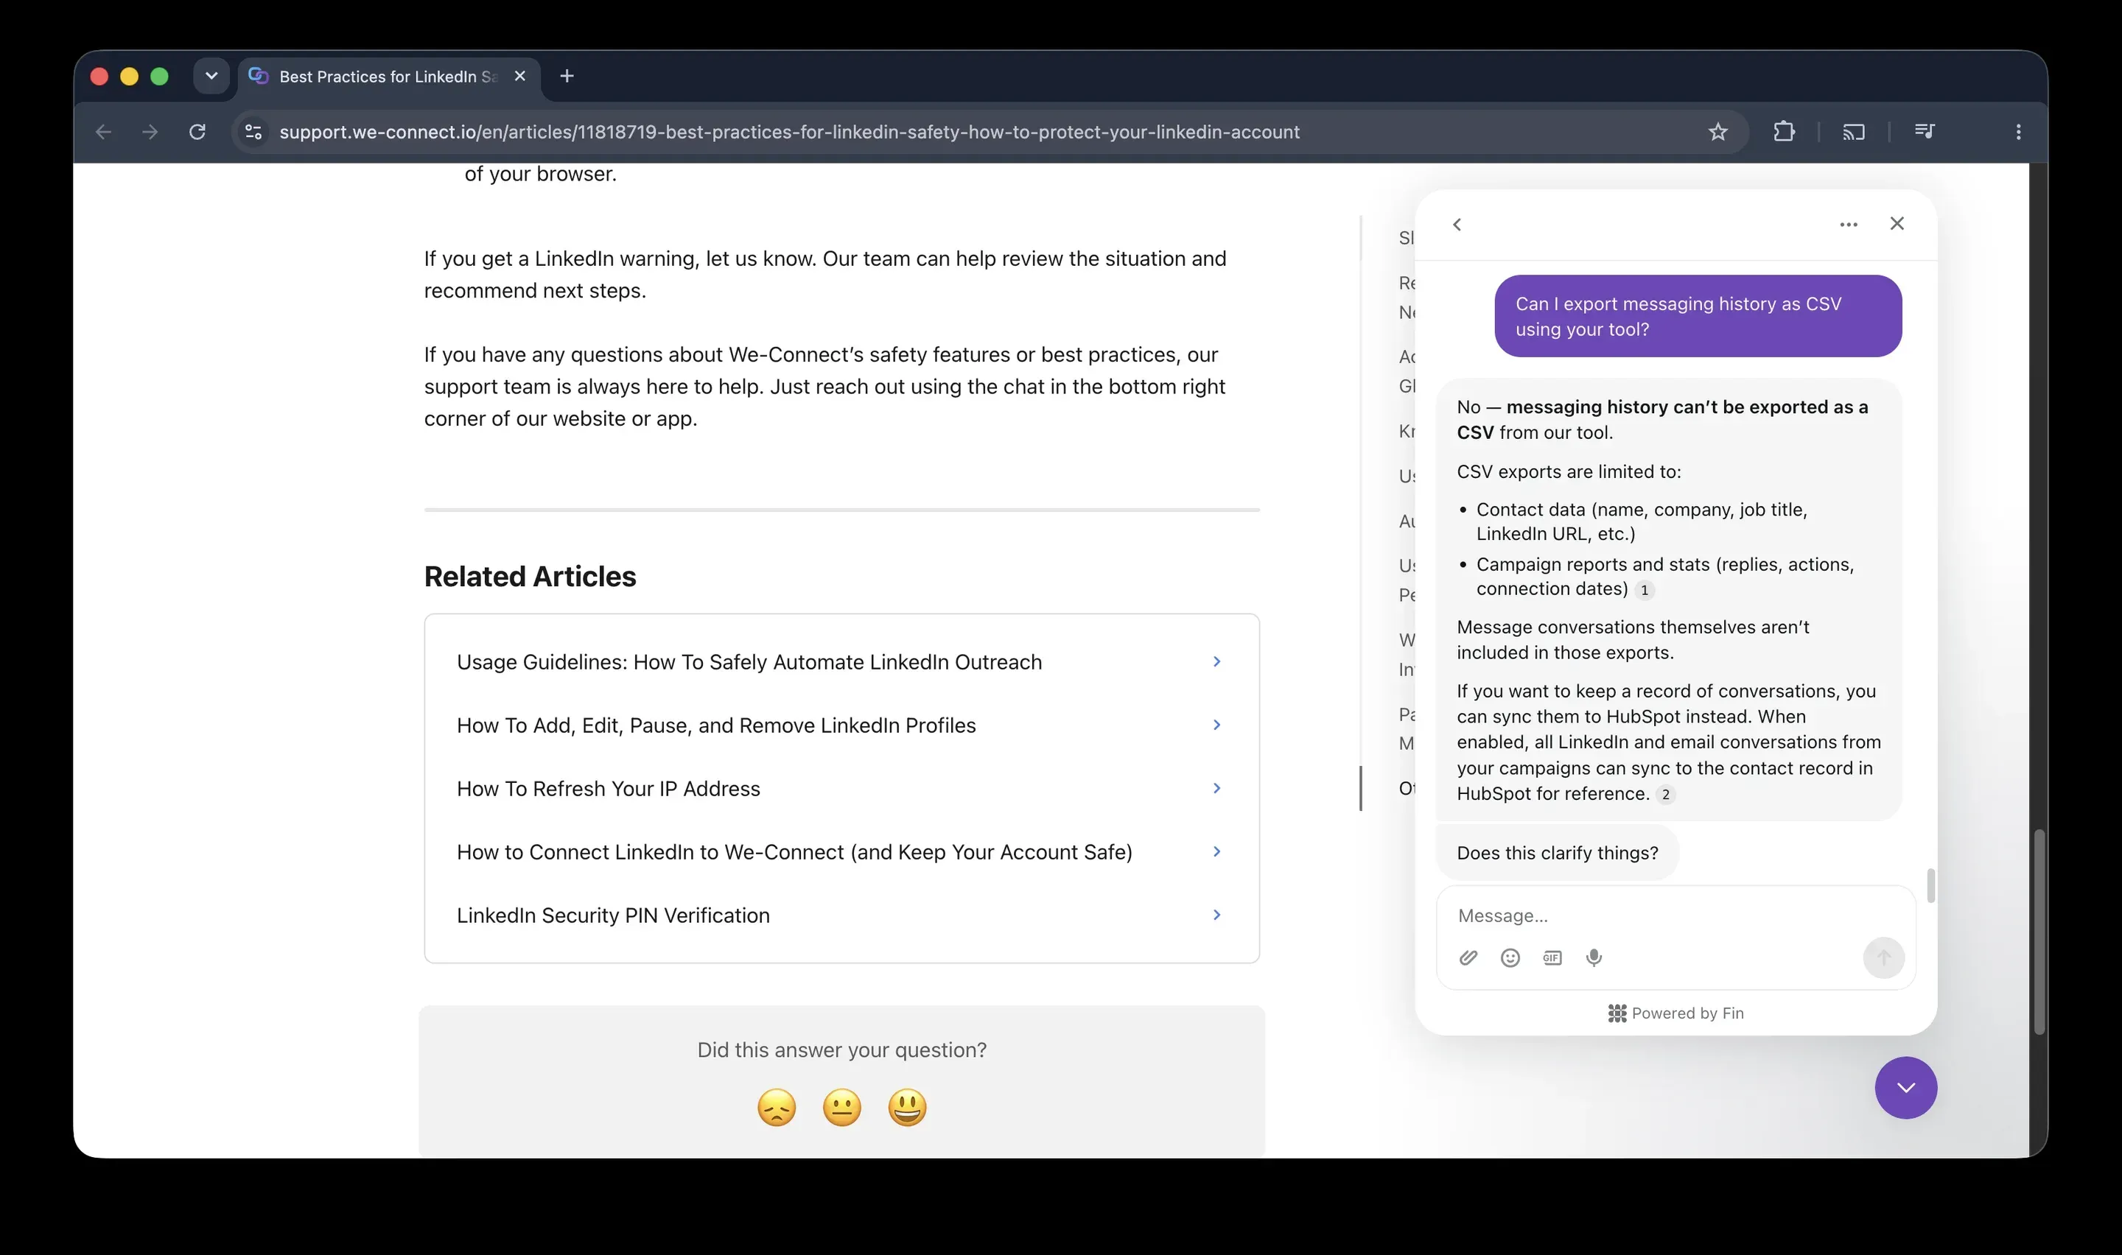The height and width of the screenshot is (1255, 2122).
Task: Click chevron beside LinkedIn Security PIN Verification
Action: click(1216, 915)
